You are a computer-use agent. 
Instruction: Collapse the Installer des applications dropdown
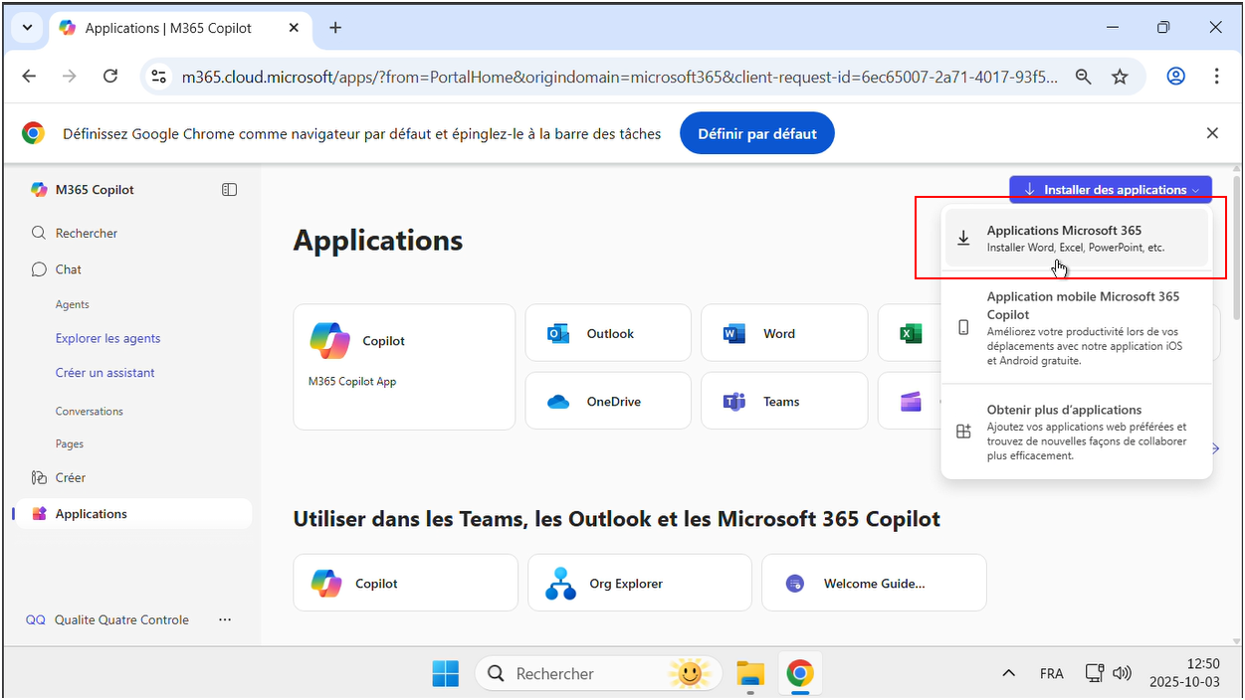coord(1110,190)
